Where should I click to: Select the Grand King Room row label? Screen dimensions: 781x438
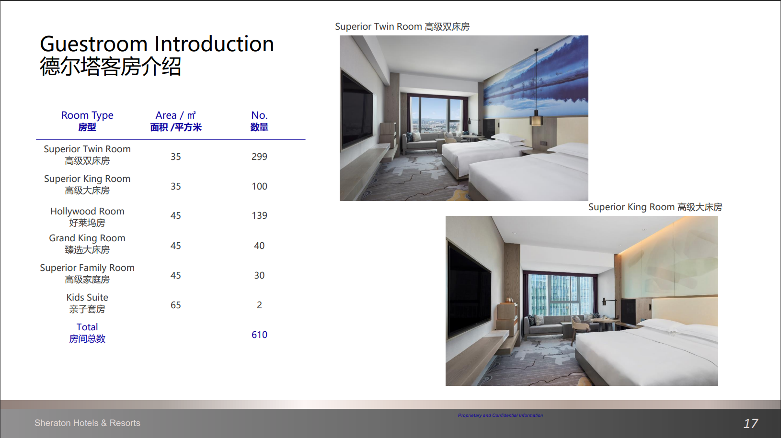[x=87, y=244]
